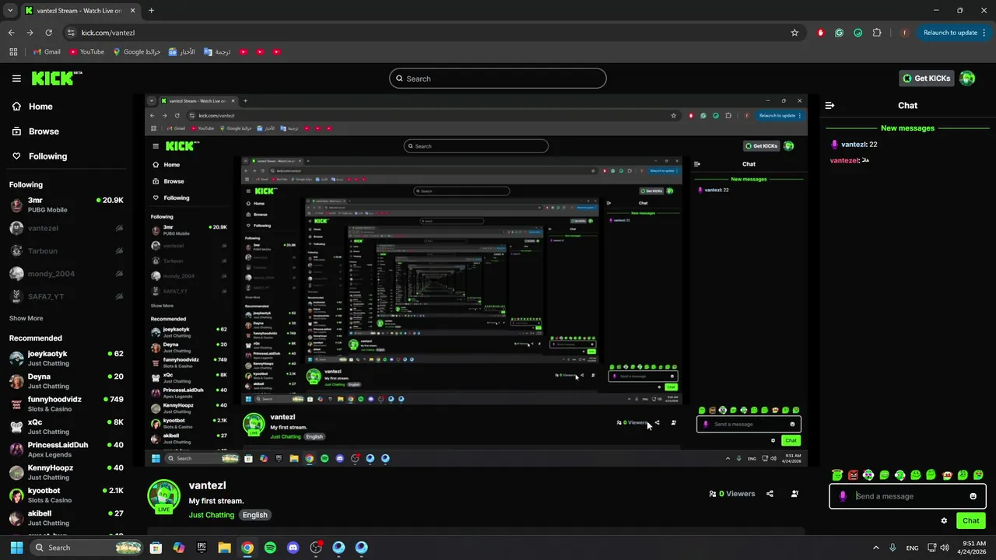Click the Kick search field
The image size is (996, 560).
tap(497, 79)
